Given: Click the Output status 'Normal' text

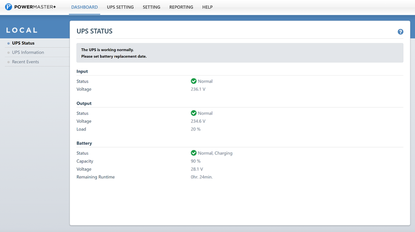Looking at the screenshot, I should [205, 113].
